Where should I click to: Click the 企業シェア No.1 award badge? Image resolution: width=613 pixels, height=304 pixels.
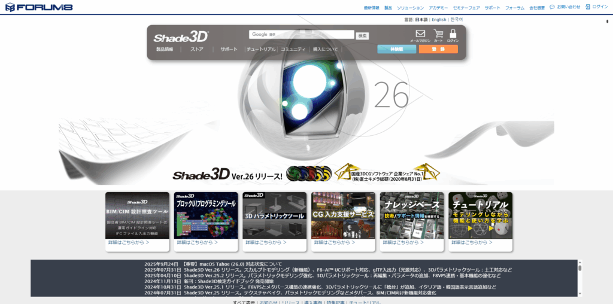pyautogui.click(x=387, y=173)
